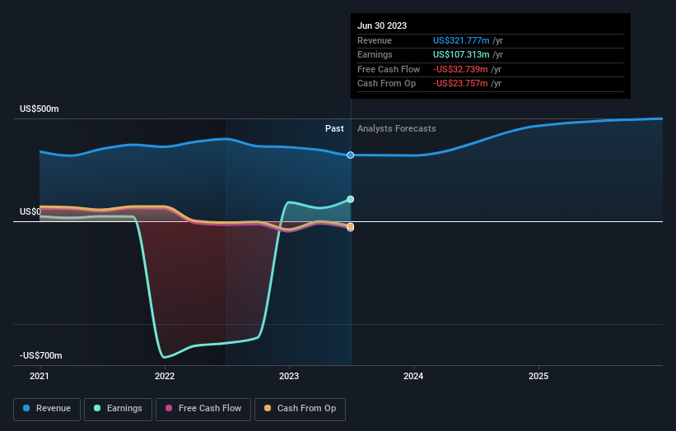
Task: Select the 2023 x-axis label
Action: tap(289, 377)
